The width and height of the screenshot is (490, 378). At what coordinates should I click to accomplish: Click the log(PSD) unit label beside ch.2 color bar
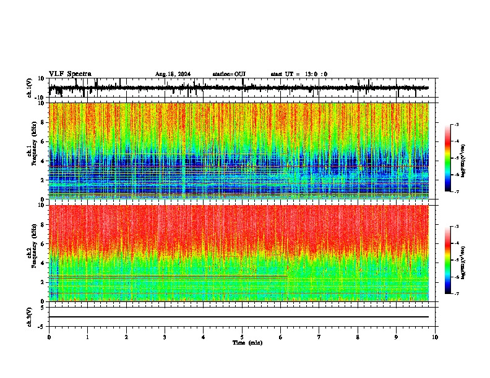pos(463,262)
